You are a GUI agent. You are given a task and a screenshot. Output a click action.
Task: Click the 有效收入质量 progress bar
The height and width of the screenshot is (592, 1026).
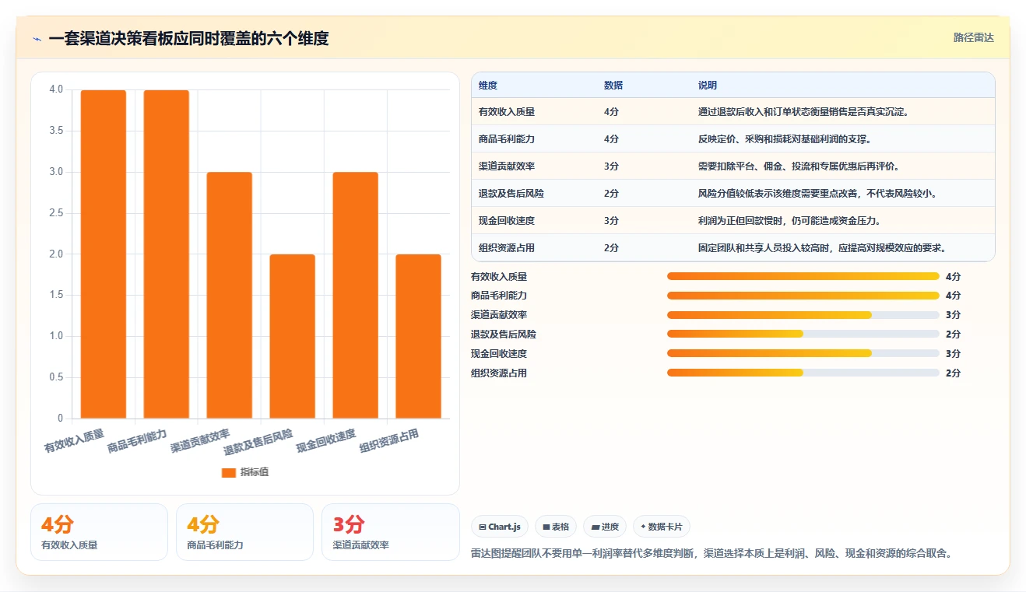(x=803, y=276)
